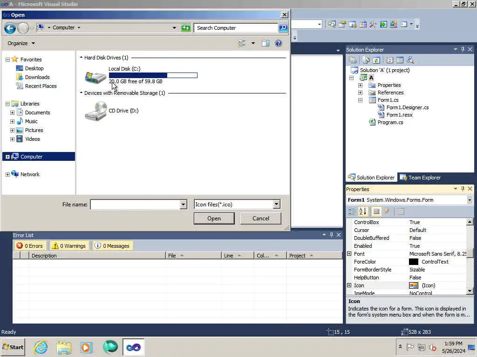Show the Events lightning bolt list
Viewport: 477px width, 357px height.
click(387, 212)
